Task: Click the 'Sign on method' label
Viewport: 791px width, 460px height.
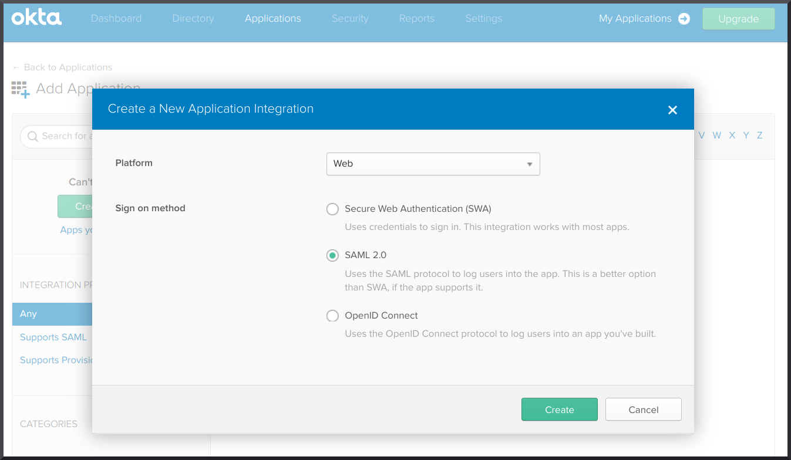Action: [x=150, y=208]
